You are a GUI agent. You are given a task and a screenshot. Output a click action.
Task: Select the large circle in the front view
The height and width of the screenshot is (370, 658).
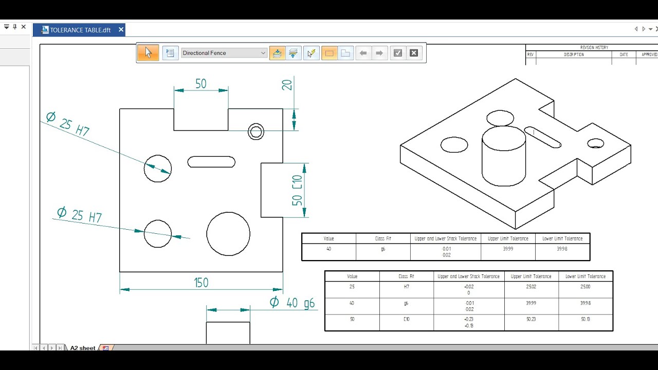(228, 234)
